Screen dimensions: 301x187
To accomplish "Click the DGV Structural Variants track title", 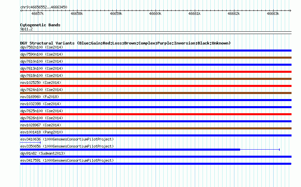I will (x=125, y=43).
